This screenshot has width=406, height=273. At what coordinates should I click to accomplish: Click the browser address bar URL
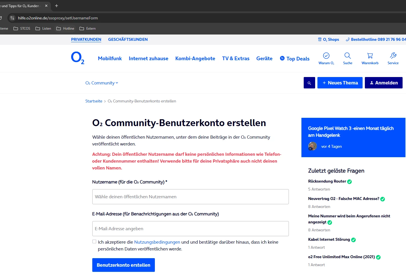tap(58, 18)
